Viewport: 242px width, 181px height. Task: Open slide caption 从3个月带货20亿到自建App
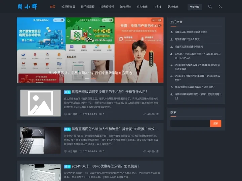click(x=90, y=73)
